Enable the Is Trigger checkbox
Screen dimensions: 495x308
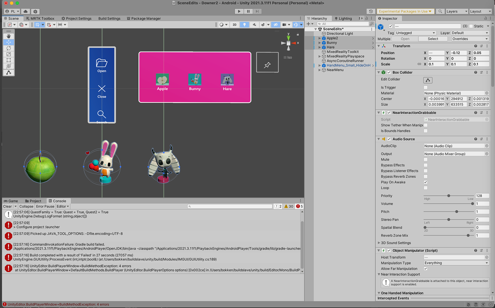click(425, 88)
